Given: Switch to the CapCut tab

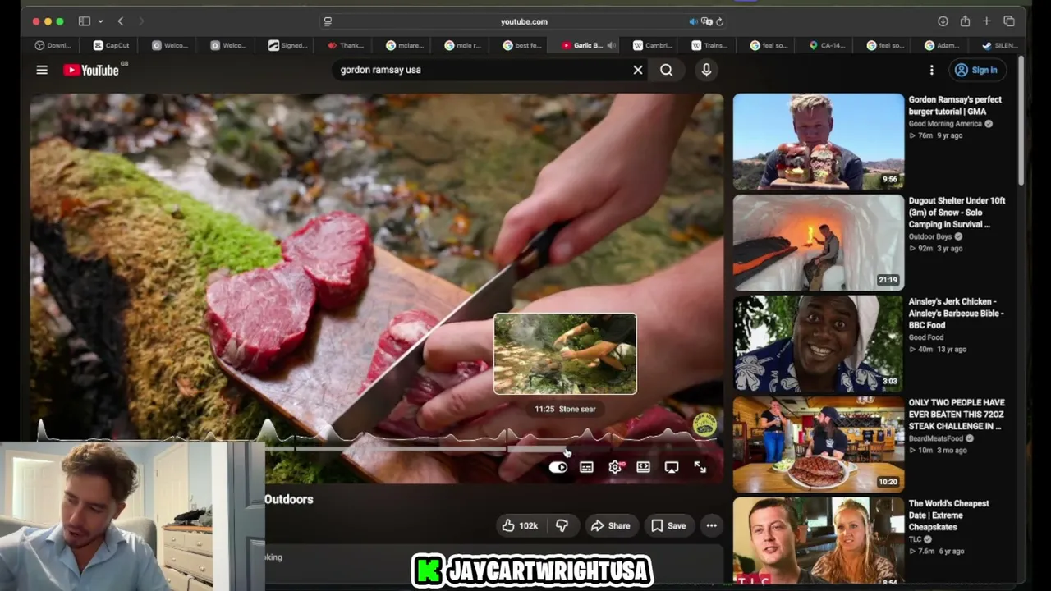Looking at the screenshot, I should (112, 45).
